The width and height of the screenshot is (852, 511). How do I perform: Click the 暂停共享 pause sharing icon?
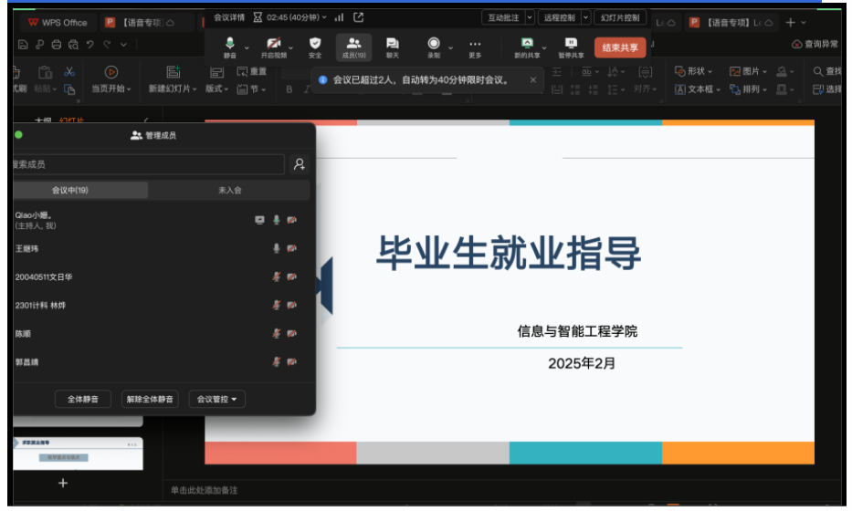(x=570, y=43)
